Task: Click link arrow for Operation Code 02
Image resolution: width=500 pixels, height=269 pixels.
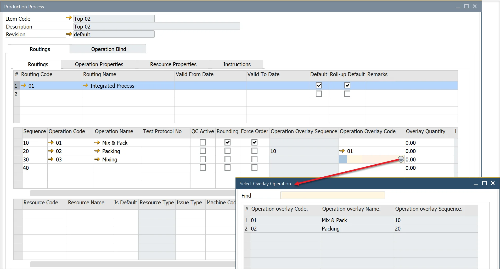Action: 51,151
